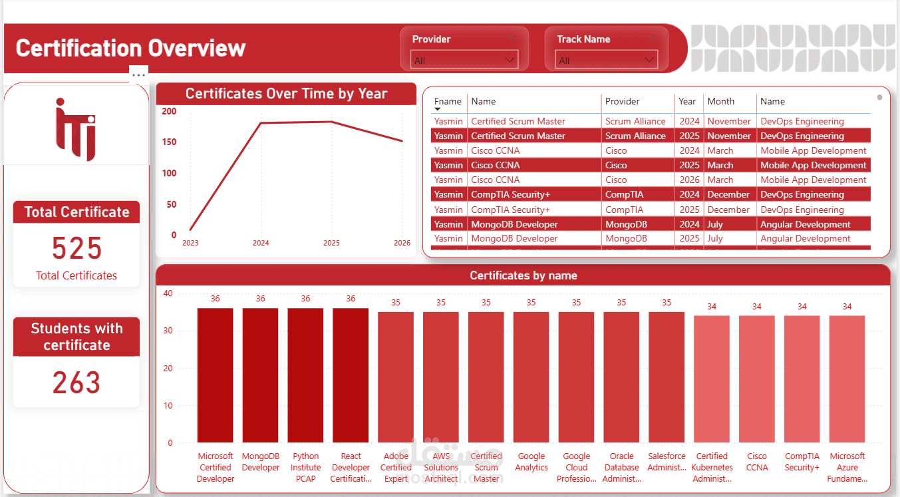Sort table by Month column header
The width and height of the screenshot is (900, 497).
[x=720, y=101]
